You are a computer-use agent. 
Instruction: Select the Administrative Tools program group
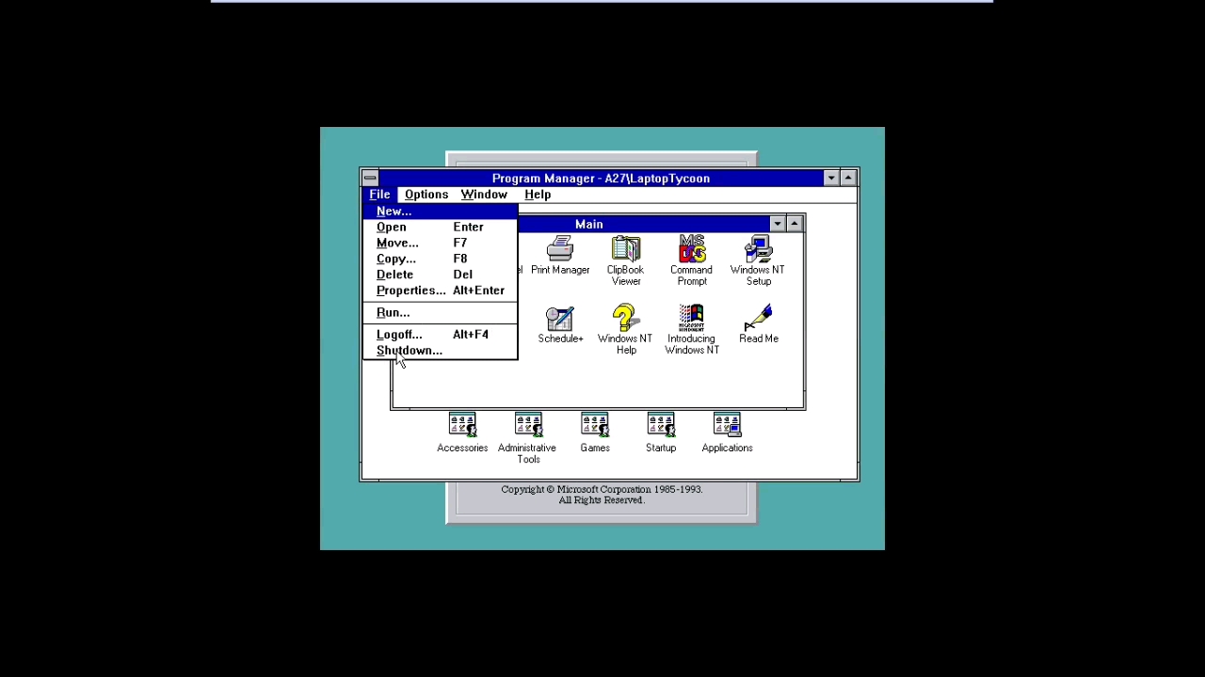(528, 438)
